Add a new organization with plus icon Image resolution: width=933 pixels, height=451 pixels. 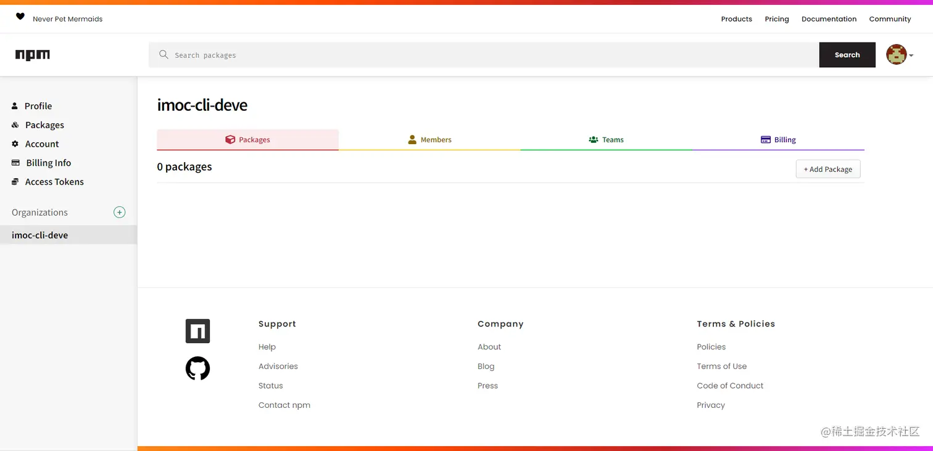[x=120, y=212]
